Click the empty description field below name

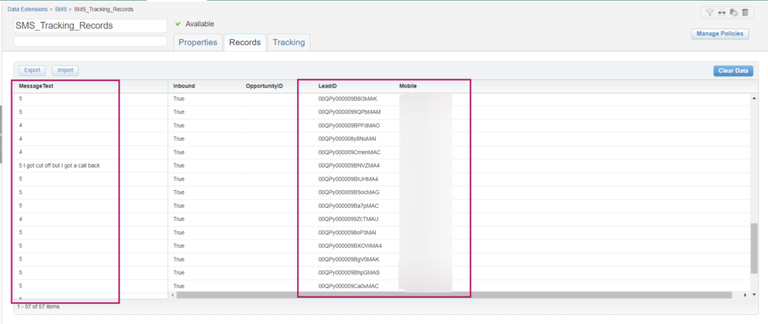coord(91,42)
